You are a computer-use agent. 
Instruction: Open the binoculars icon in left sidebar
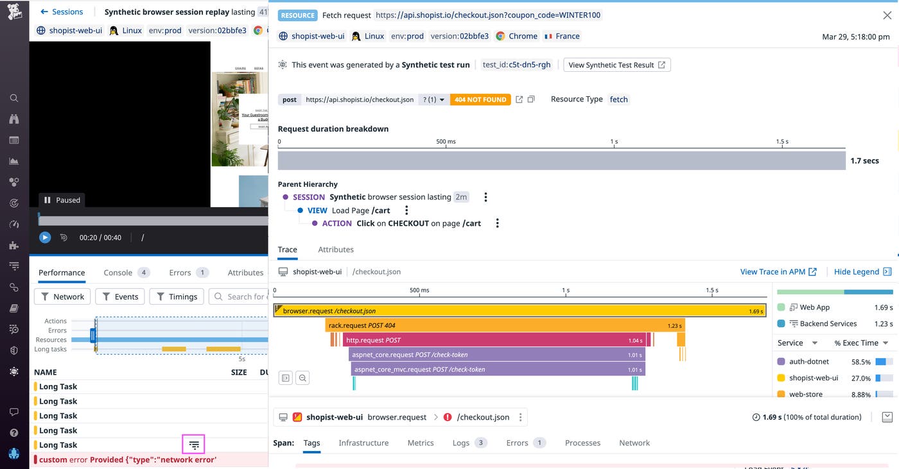pos(14,119)
